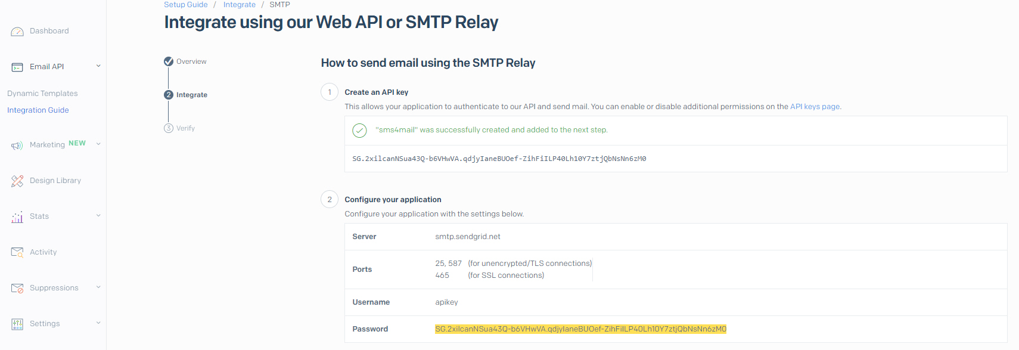Open Integration Guide menu item
This screenshot has width=1019, height=350.
(x=38, y=110)
